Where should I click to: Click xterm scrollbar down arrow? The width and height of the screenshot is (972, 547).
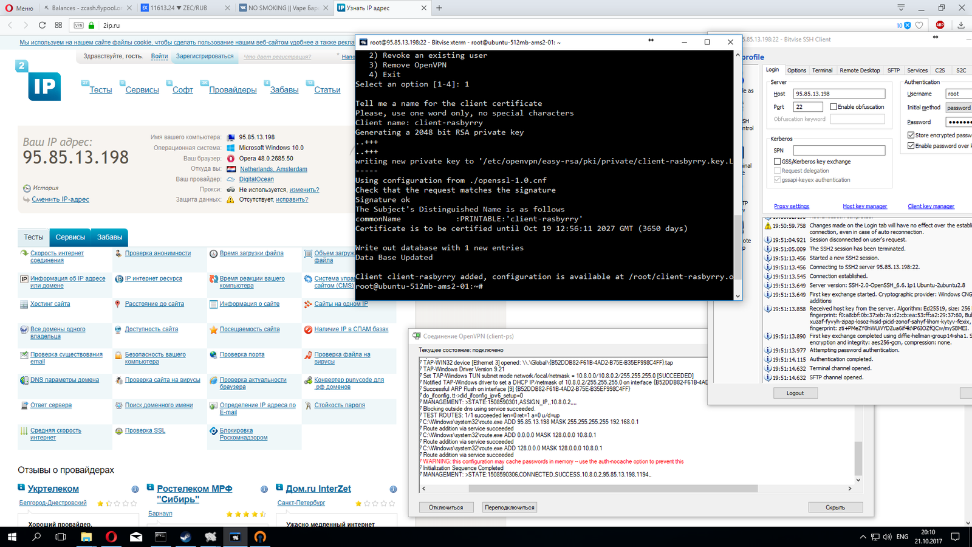click(x=738, y=296)
